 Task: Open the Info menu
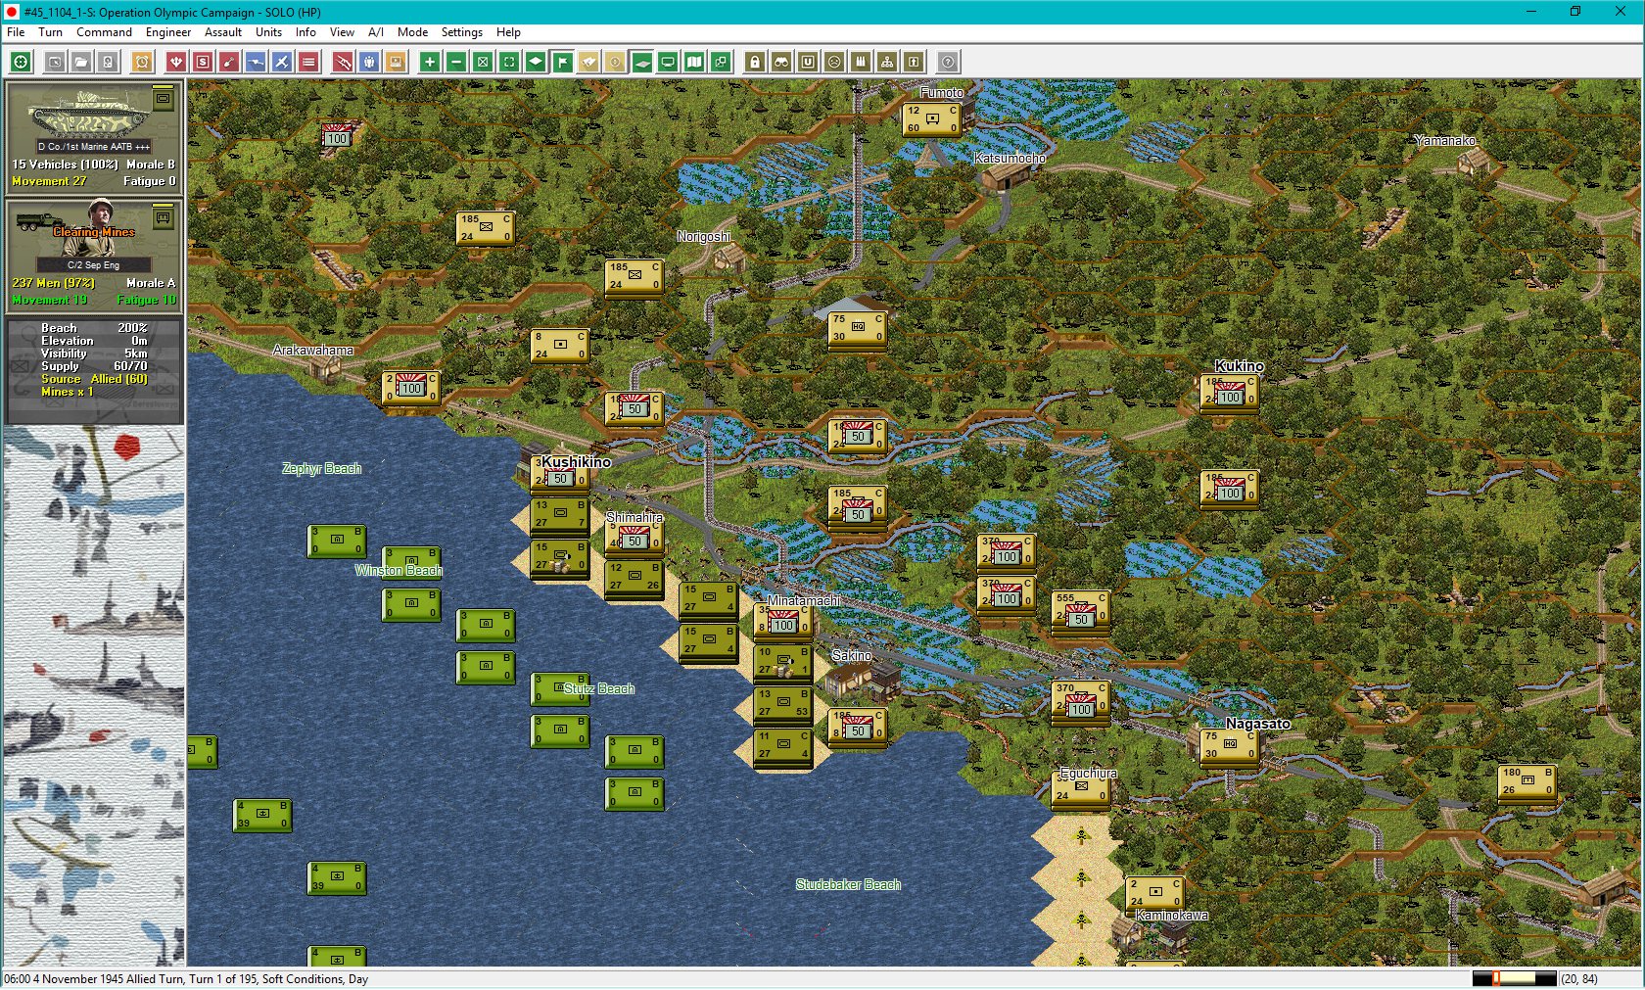coord(305,32)
